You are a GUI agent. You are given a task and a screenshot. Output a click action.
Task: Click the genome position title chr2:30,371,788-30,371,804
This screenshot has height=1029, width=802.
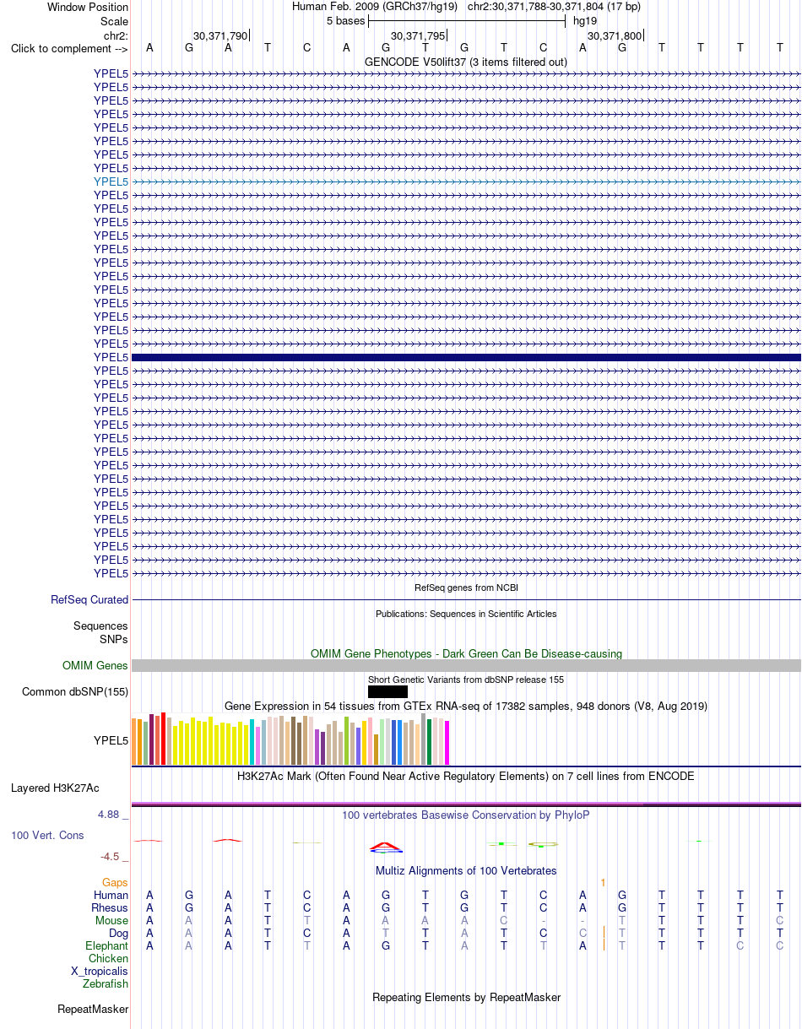point(553,7)
